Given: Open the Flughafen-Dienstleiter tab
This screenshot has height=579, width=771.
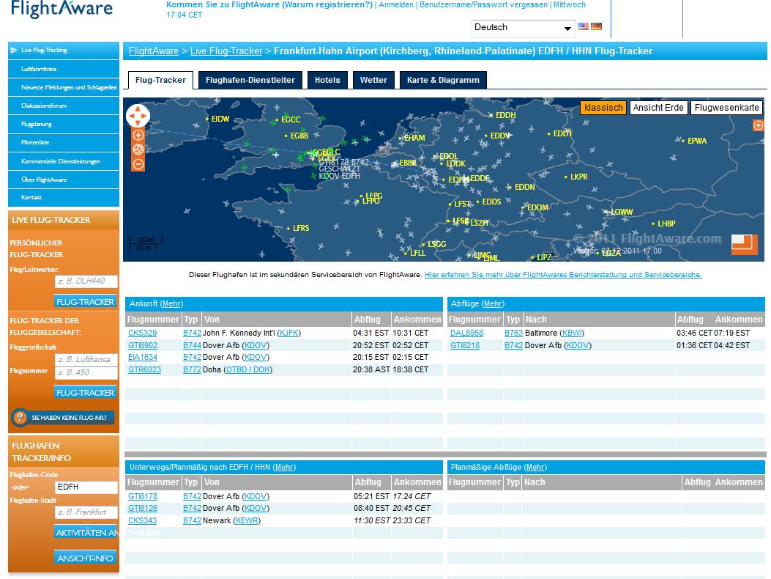Looking at the screenshot, I should coord(250,80).
